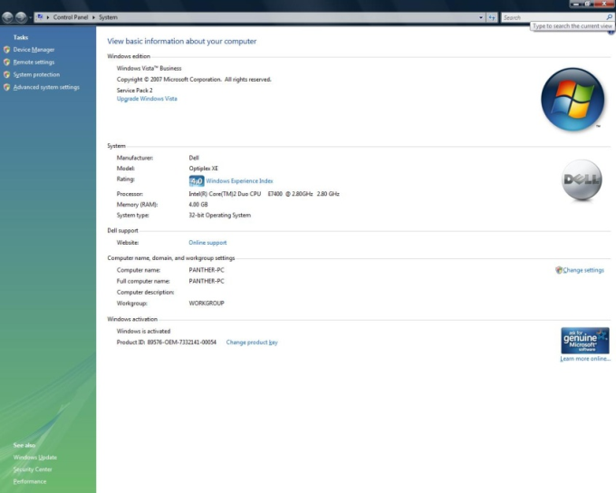
Task: Click the shield icon by Advanced system settings
Action: [7, 88]
